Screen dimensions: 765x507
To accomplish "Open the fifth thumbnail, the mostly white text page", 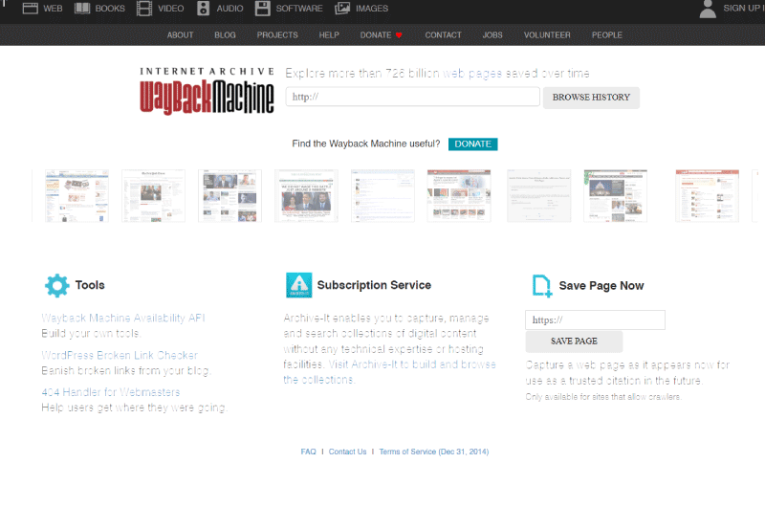I will pyautogui.click(x=383, y=196).
